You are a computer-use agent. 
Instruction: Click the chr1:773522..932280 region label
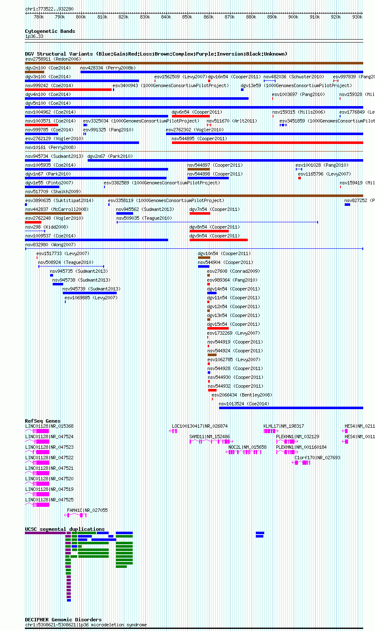pyautogui.click(x=49, y=9)
